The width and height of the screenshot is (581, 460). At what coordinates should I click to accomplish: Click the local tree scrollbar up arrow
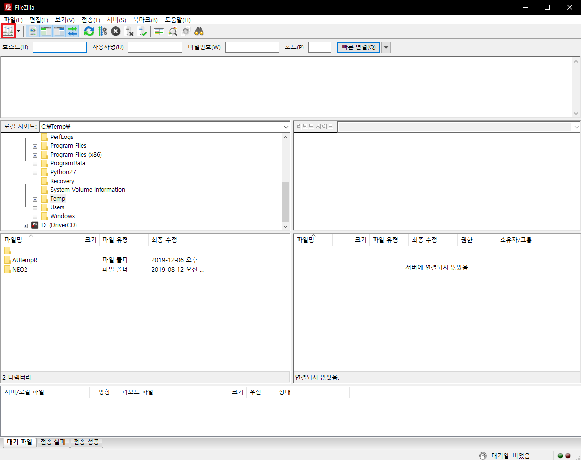285,137
